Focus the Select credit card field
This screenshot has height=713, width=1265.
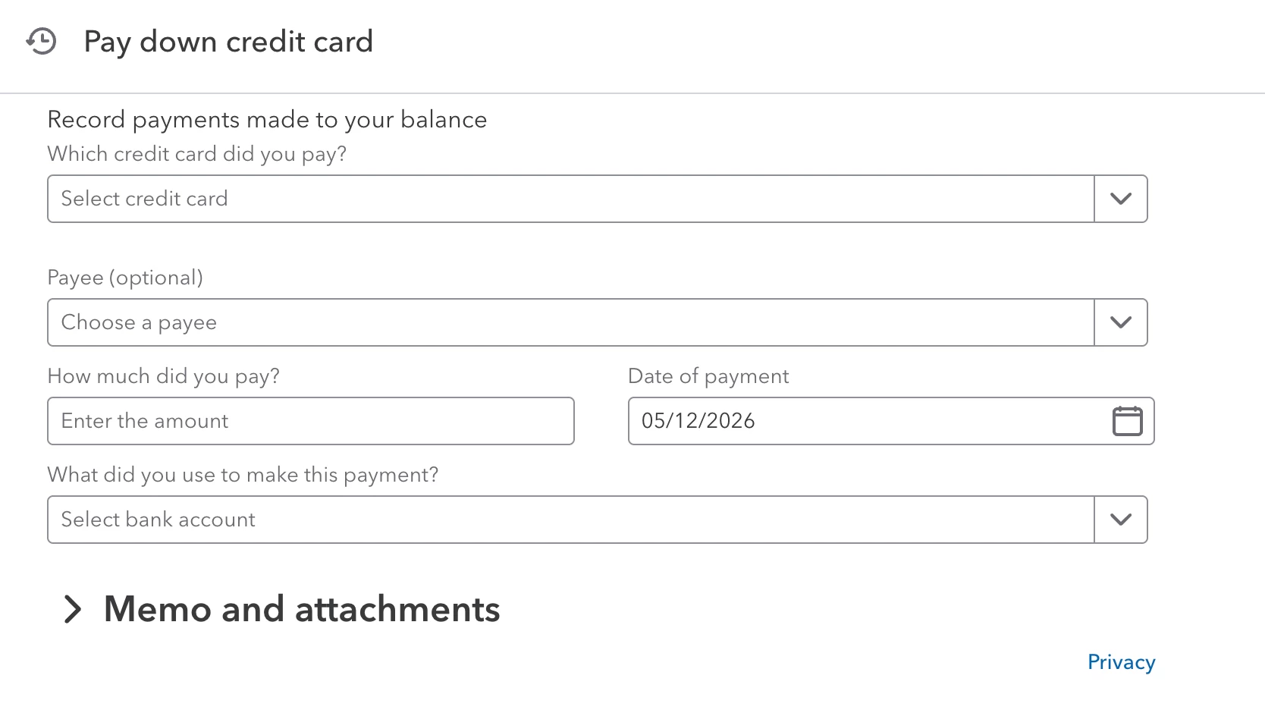pyautogui.click(x=571, y=199)
